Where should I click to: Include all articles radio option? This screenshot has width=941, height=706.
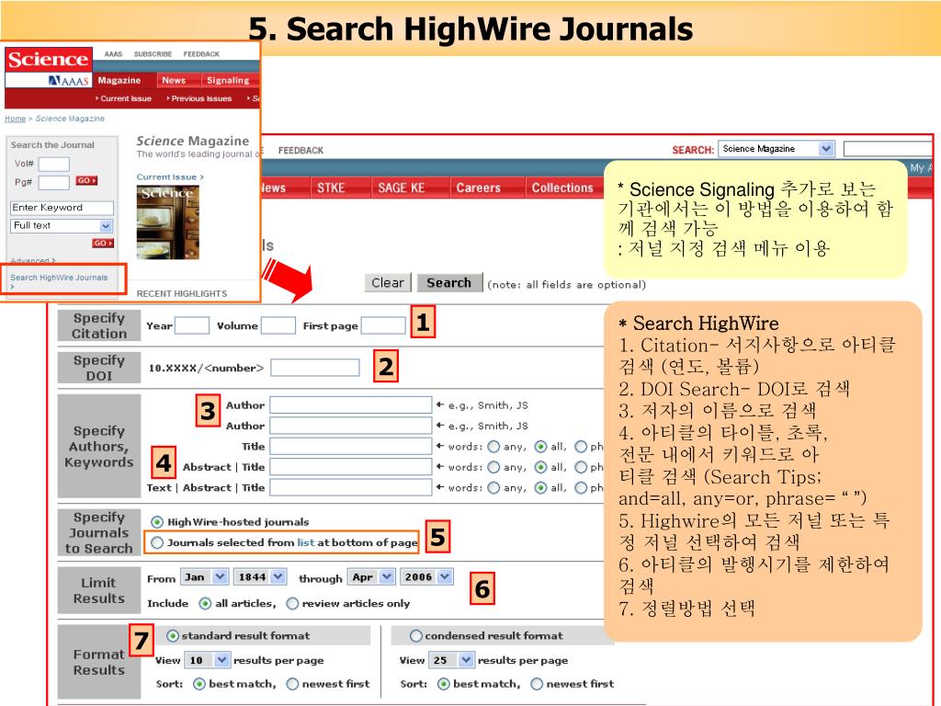[x=205, y=603]
